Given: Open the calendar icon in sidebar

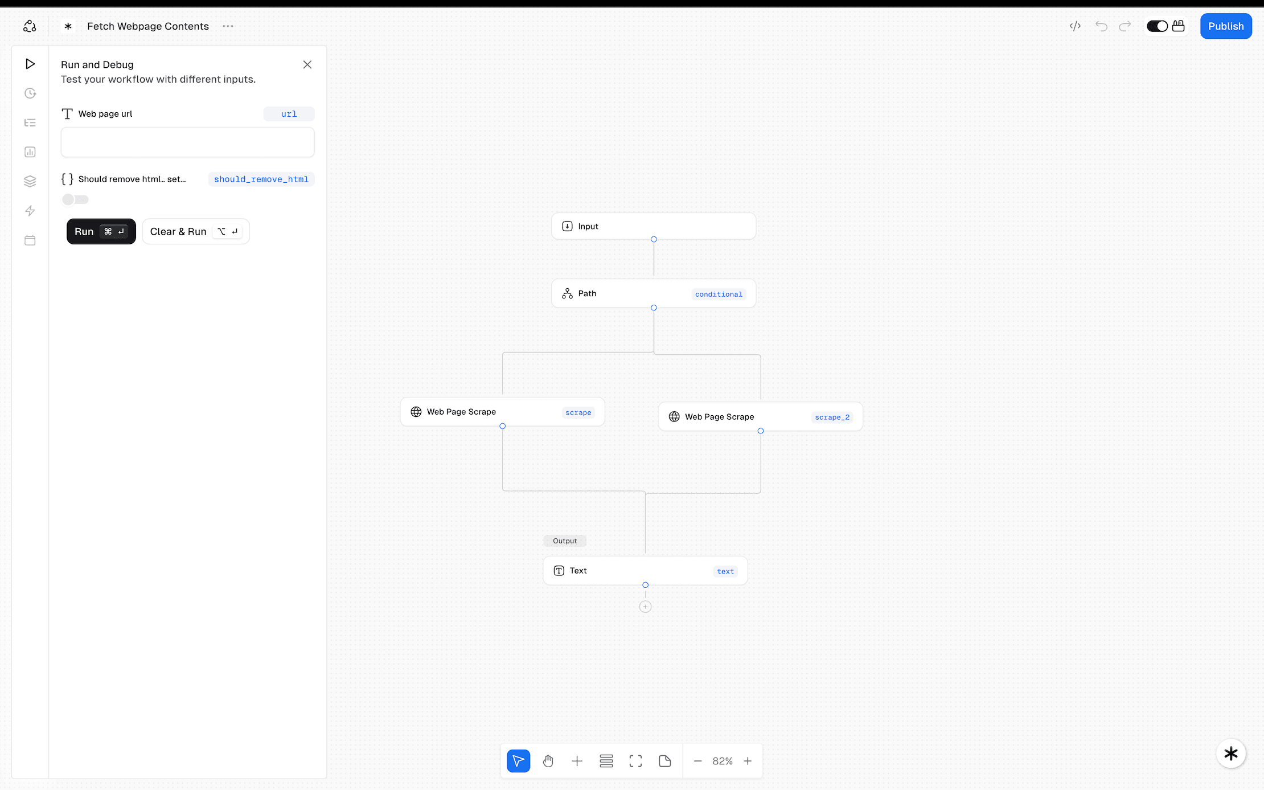Looking at the screenshot, I should pos(30,240).
